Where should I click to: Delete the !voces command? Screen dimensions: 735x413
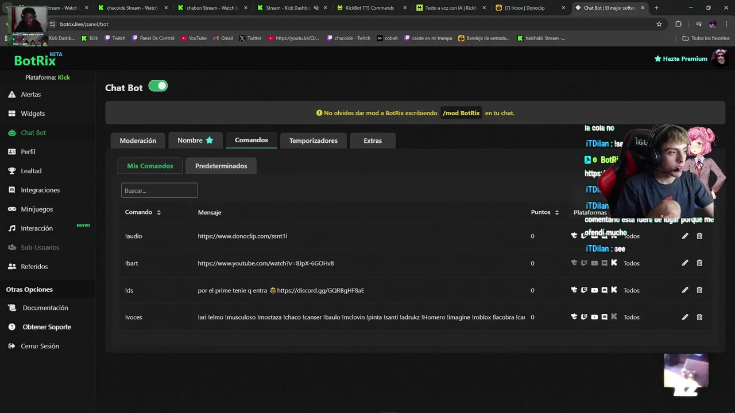point(699,317)
